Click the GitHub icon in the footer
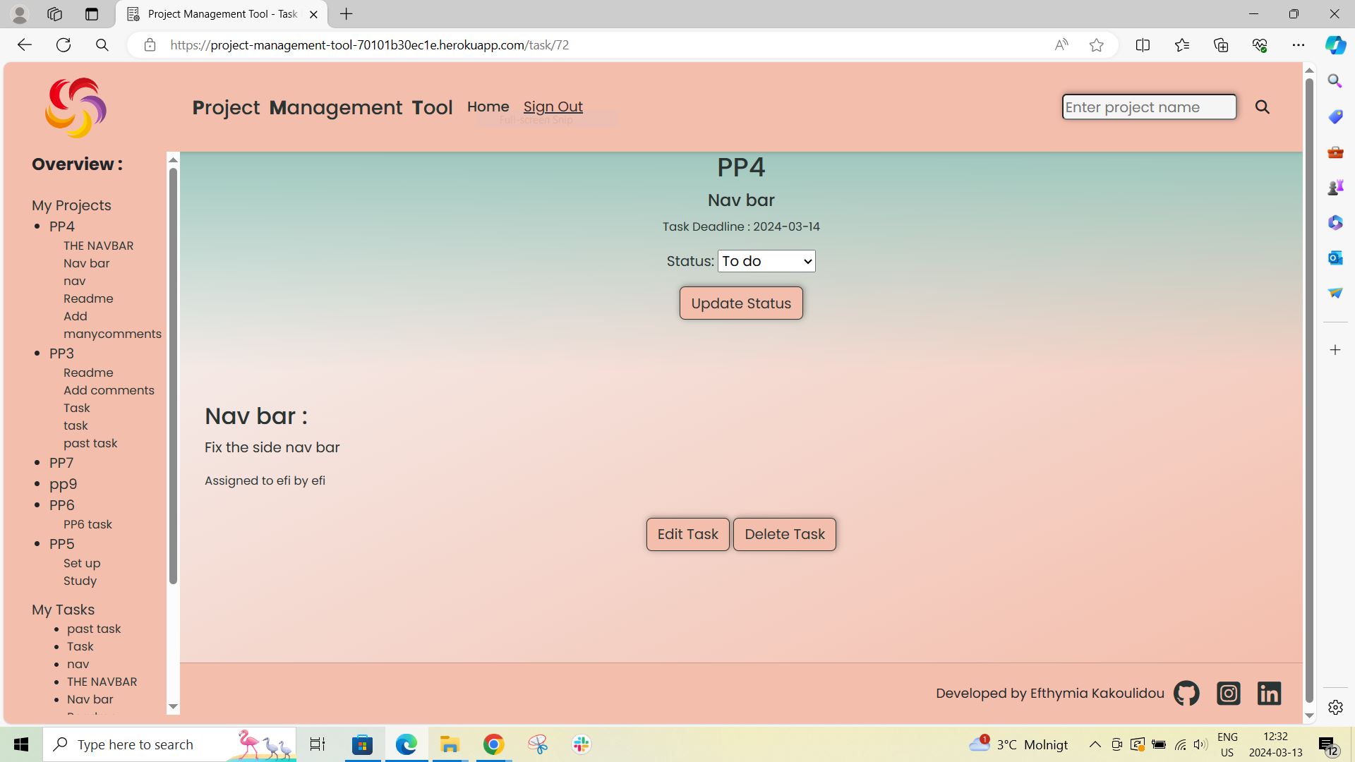Image resolution: width=1355 pixels, height=762 pixels. point(1186,693)
